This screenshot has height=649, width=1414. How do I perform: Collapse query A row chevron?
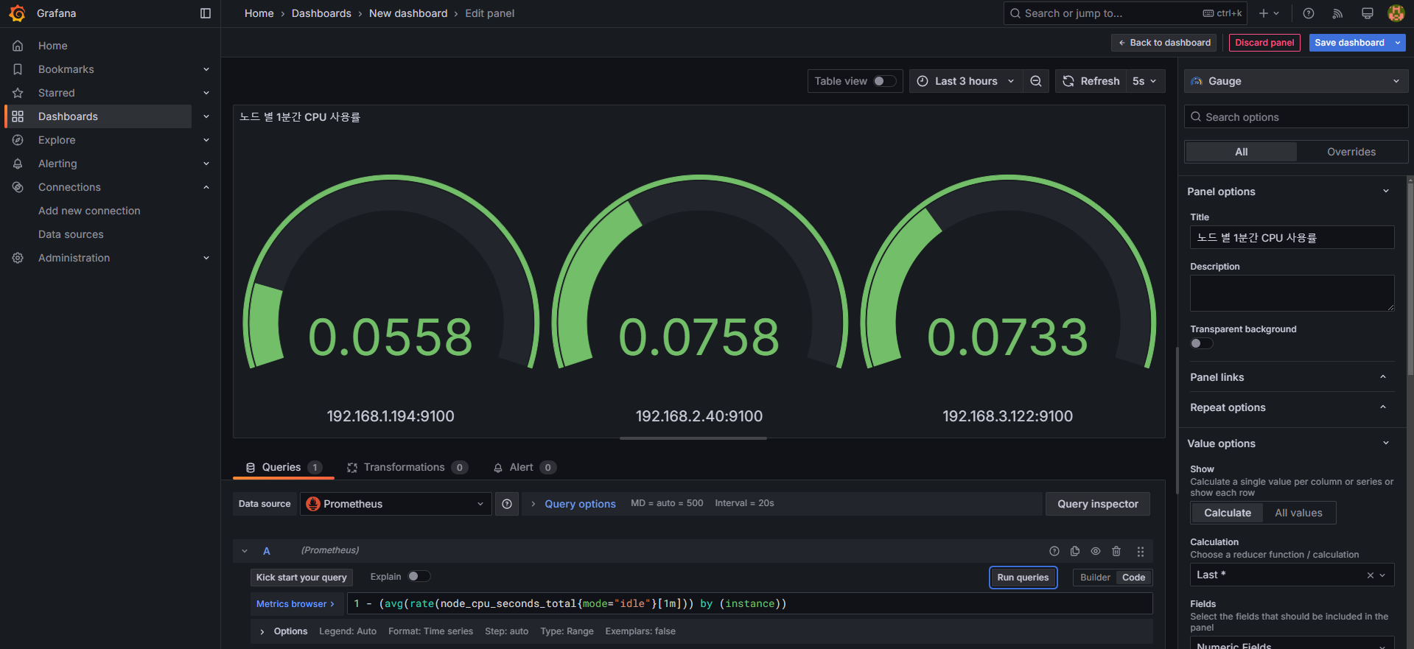[x=245, y=551]
